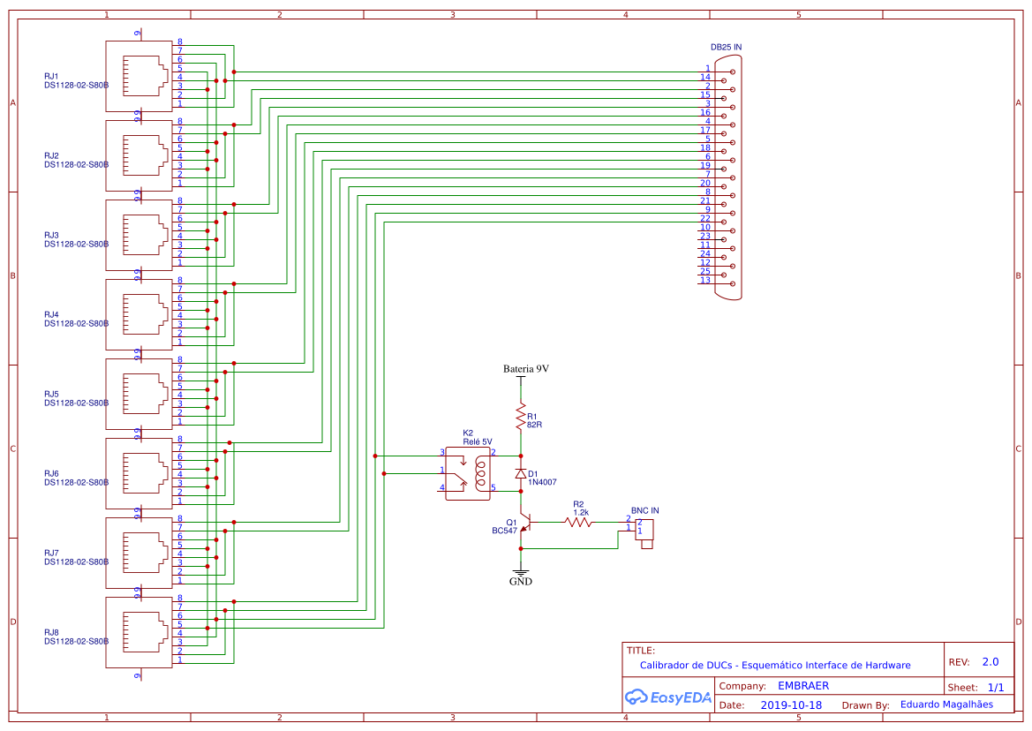Click the R1 82R resistor symbol
Viewport: 1032px width, 731px height.
pos(521,415)
